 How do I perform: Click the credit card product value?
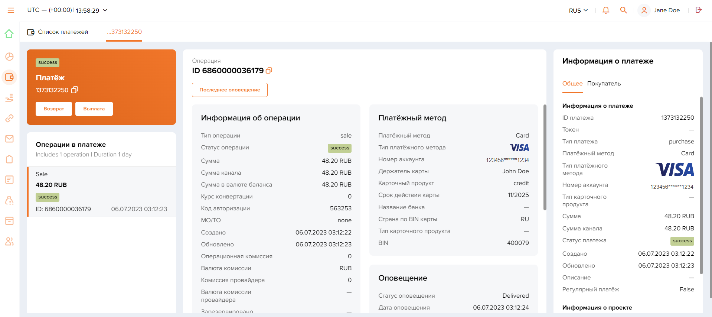[x=521, y=183]
